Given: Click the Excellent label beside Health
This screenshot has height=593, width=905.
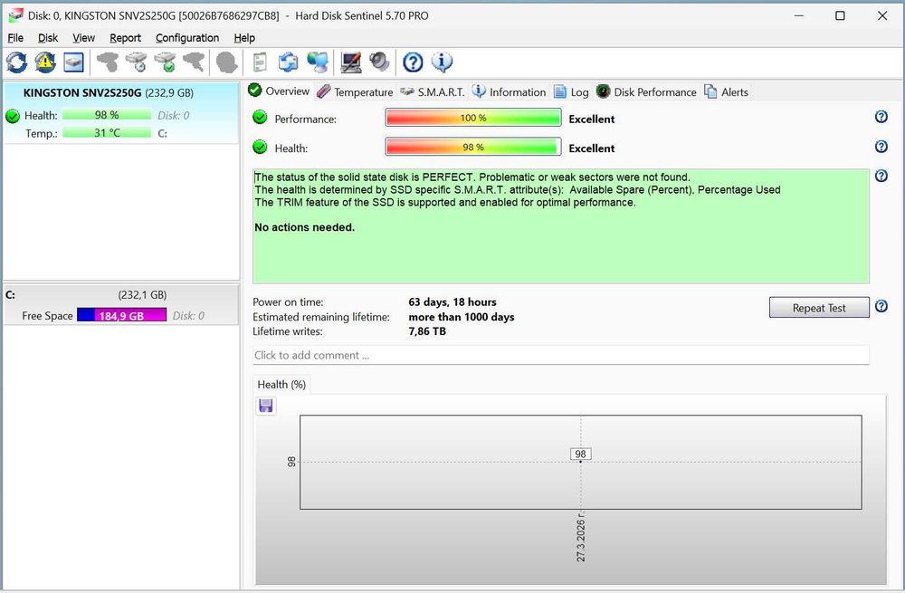Looking at the screenshot, I should 592,148.
